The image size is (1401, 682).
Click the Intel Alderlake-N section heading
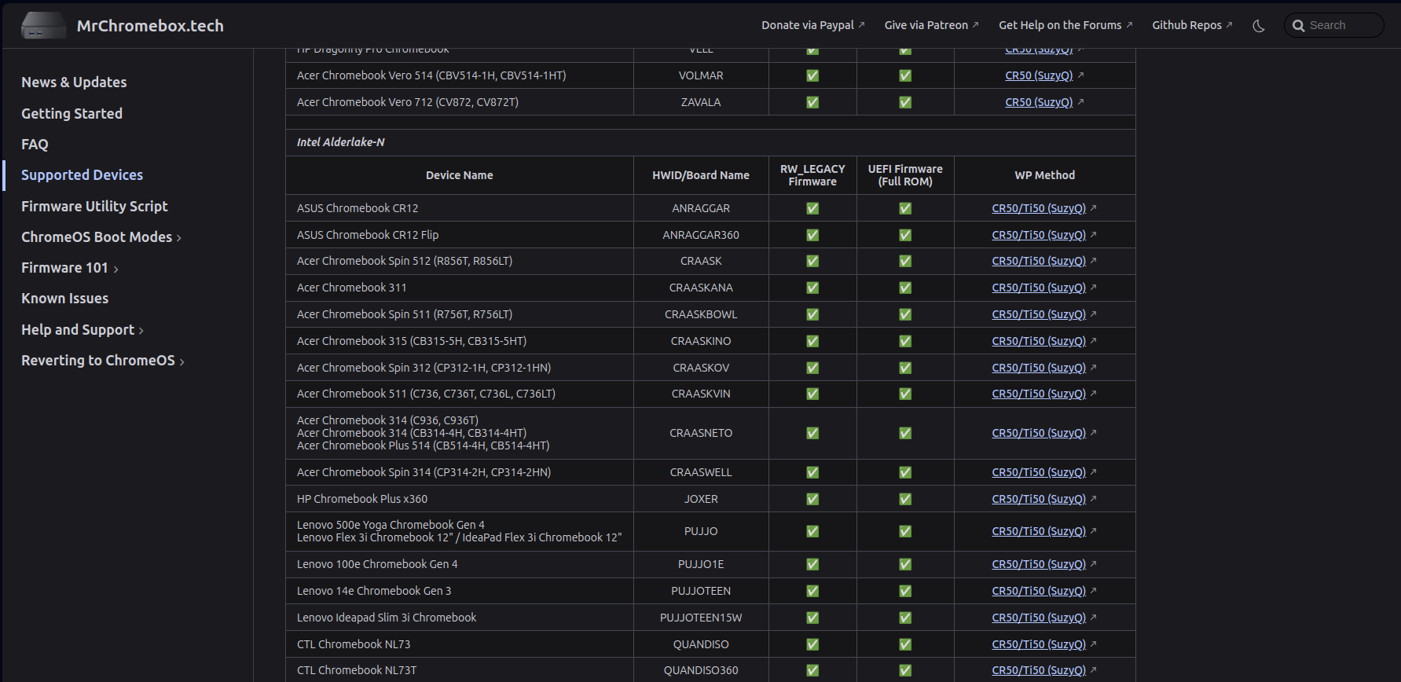pos(341,142)
